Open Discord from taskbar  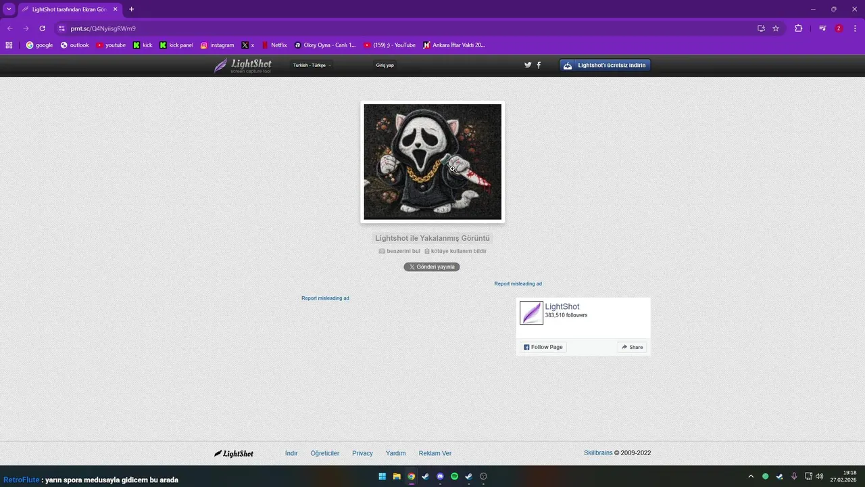(x=440, y=476)
